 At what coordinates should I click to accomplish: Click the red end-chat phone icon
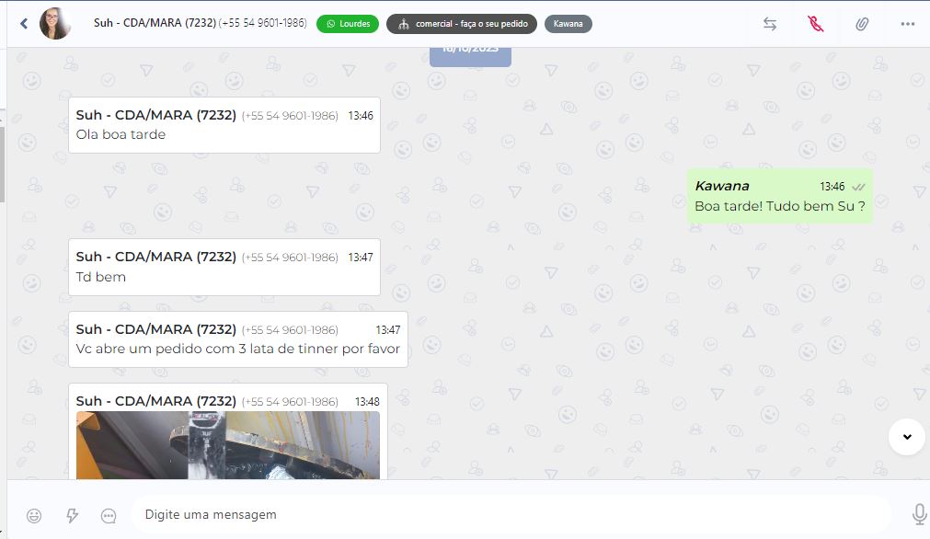click(x=816, y=24)
